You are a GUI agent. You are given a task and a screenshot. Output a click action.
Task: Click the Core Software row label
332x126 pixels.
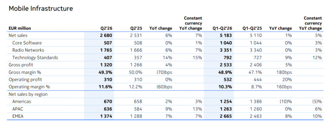pos(27,43)
